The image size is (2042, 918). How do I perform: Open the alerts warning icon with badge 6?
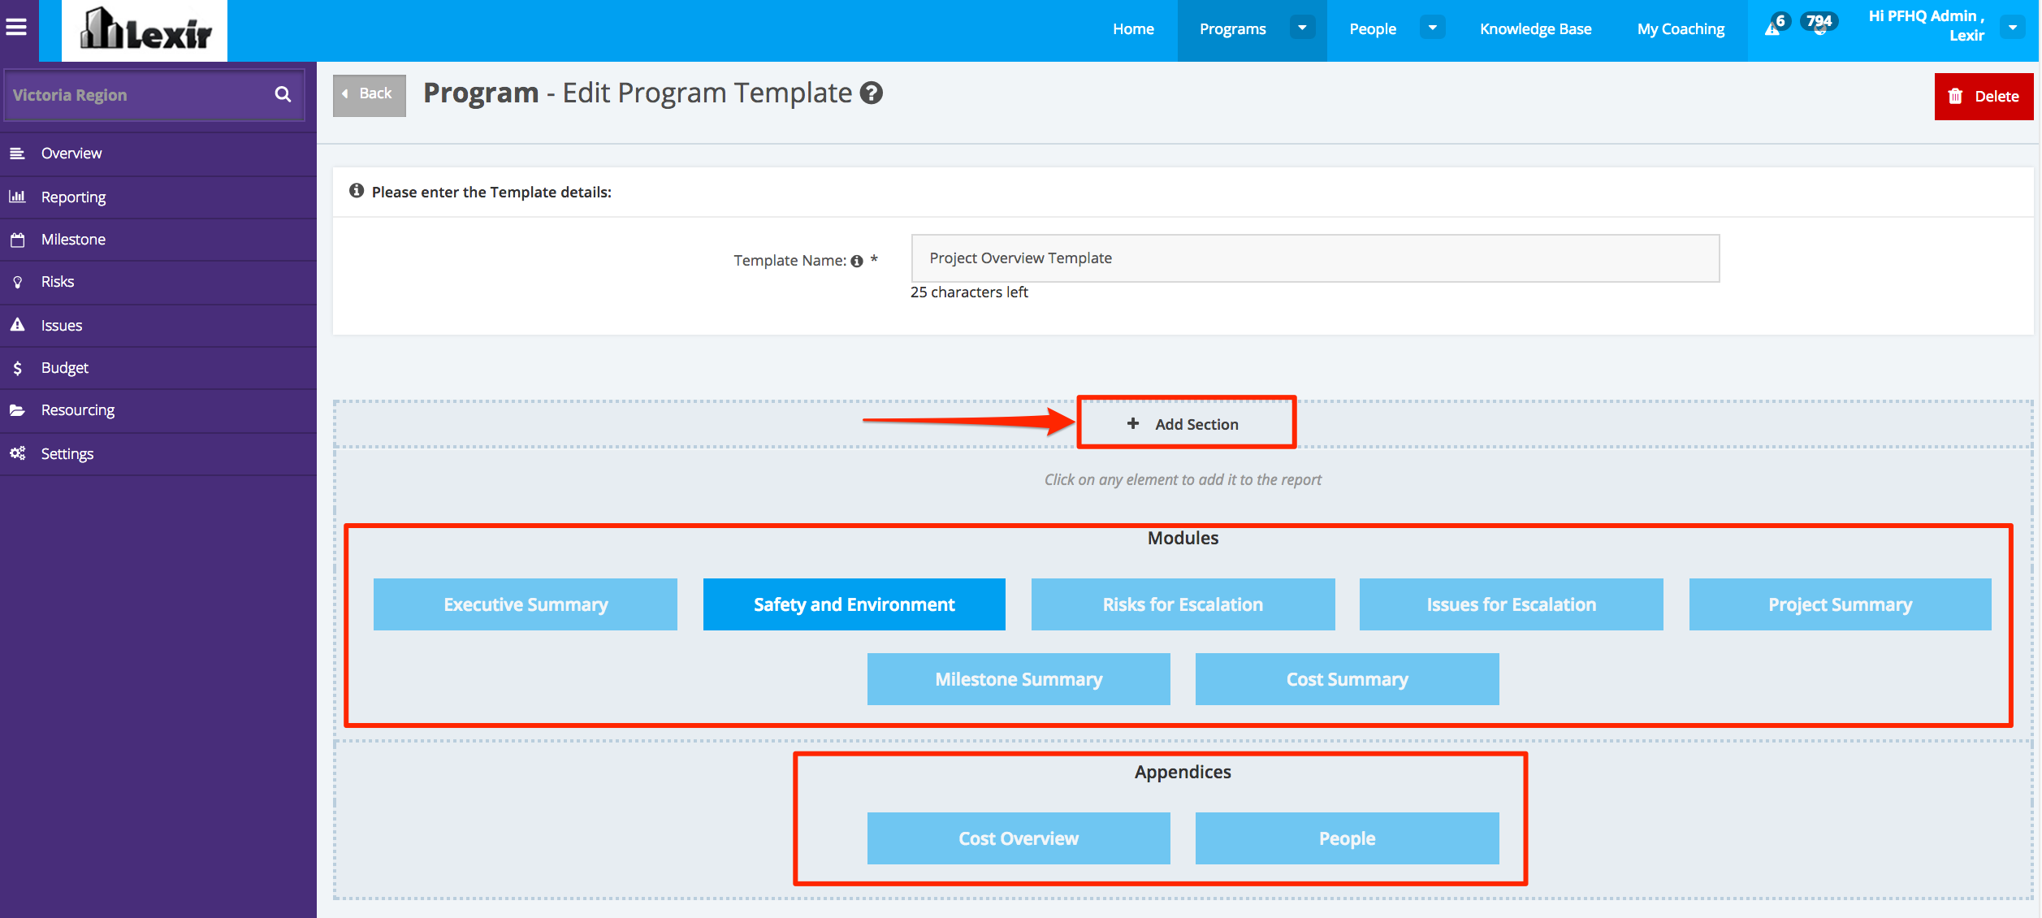coord(1773,28)
